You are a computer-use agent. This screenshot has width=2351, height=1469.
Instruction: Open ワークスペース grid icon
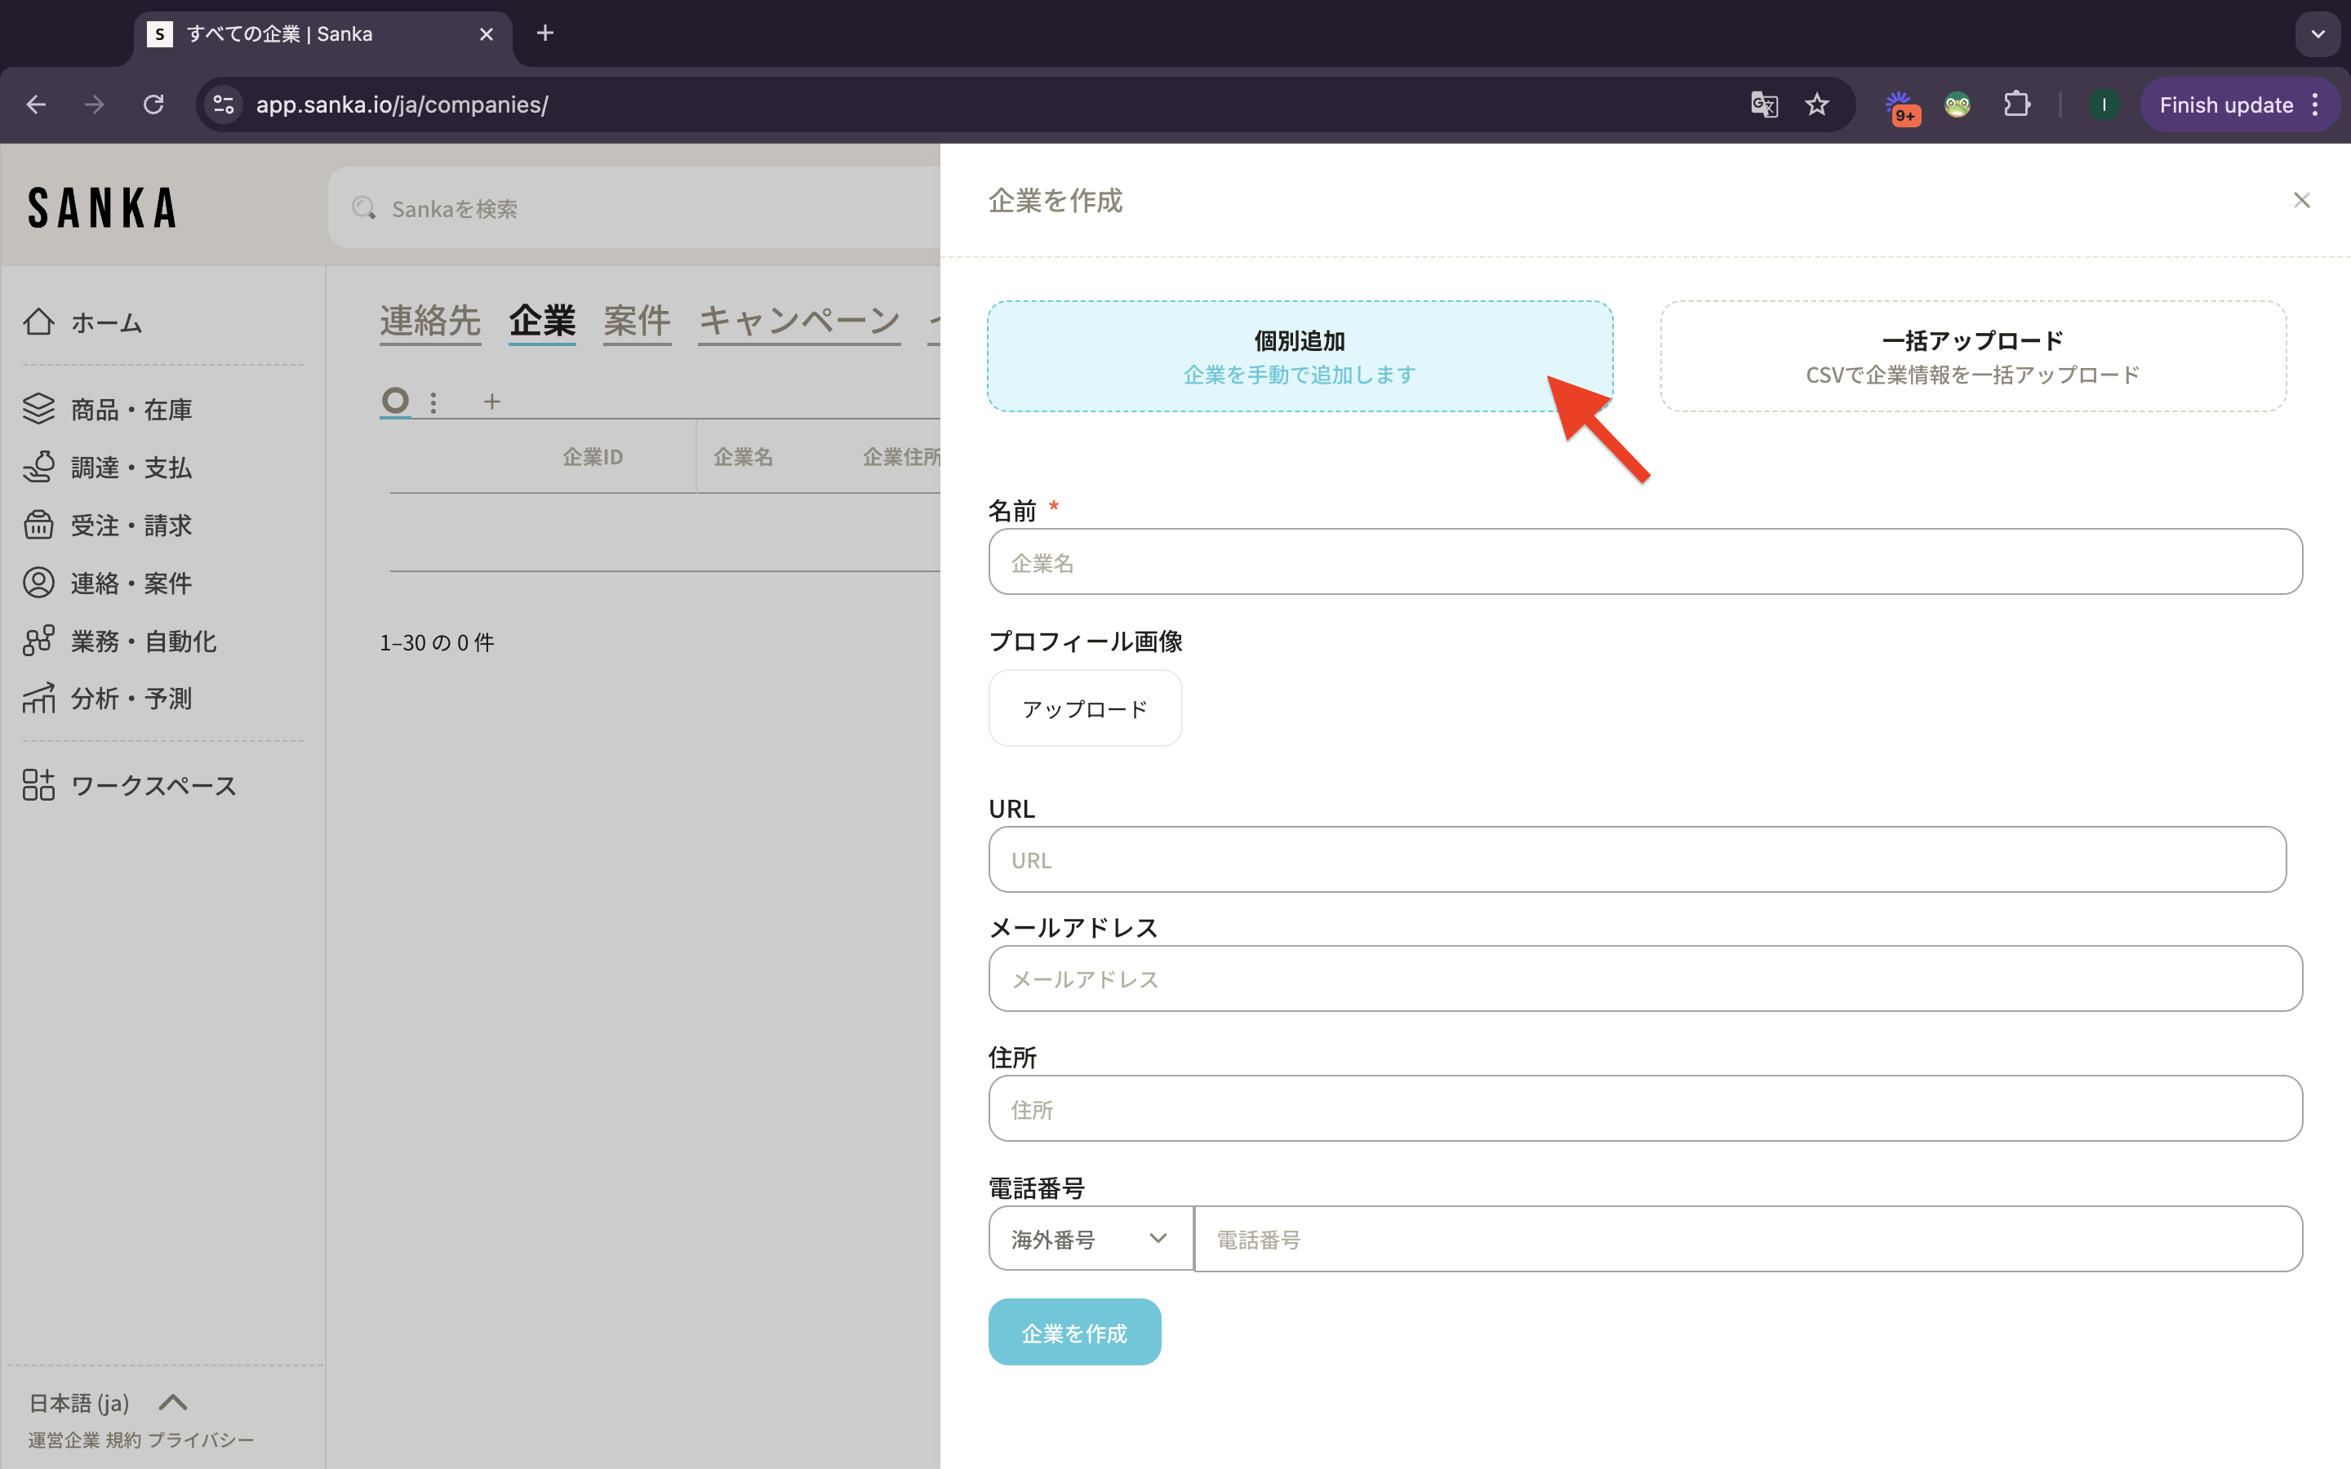(x=39, y=785)
